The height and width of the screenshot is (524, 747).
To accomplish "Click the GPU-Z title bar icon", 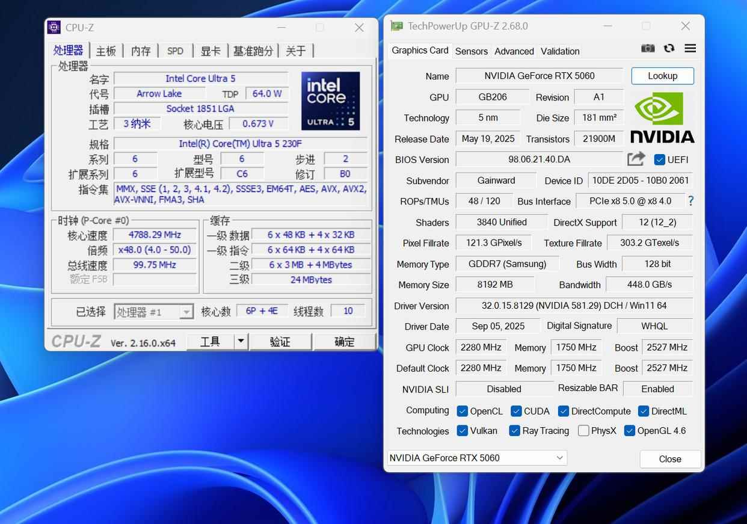I will (x=396, y=26).
